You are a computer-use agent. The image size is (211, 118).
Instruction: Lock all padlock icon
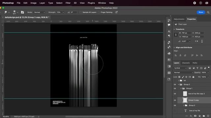pos(194,77)
